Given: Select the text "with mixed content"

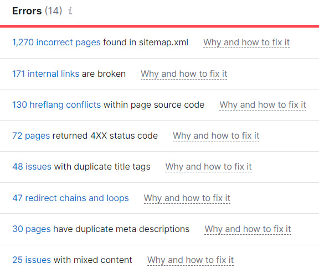Looking at the screenshot, I should (93, 260).
